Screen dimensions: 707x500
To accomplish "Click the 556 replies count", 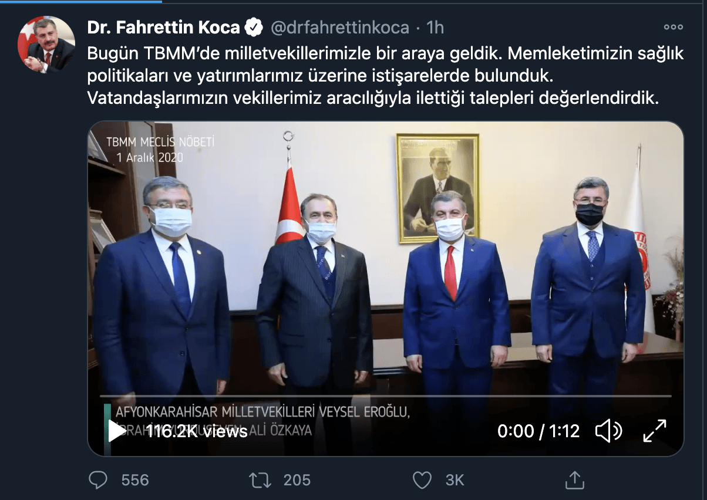I will click(135, 480).
